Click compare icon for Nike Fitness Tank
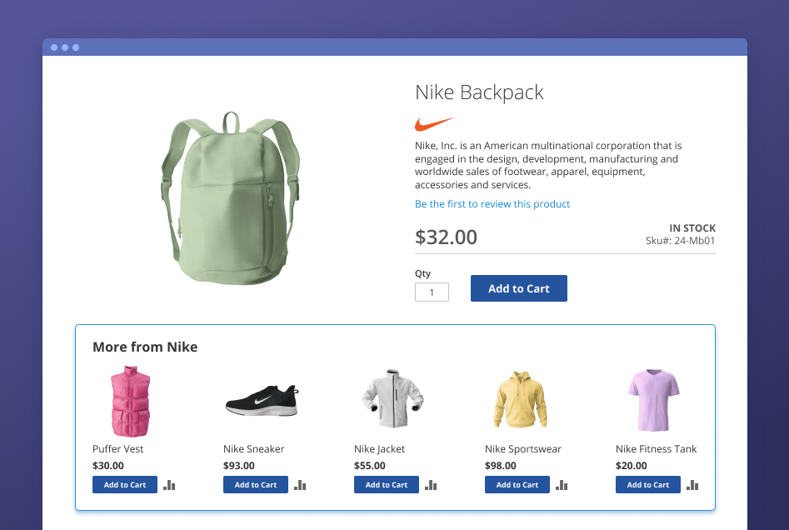Image resolution: width=789 pixels, height=530 pixels. tap(693, 485)
